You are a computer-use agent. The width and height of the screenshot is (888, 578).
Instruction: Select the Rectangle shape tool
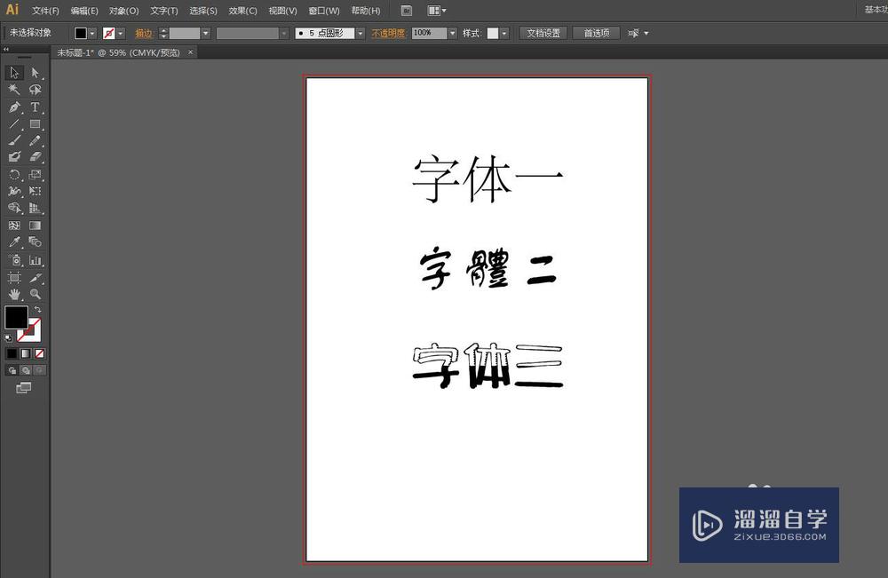36,123
